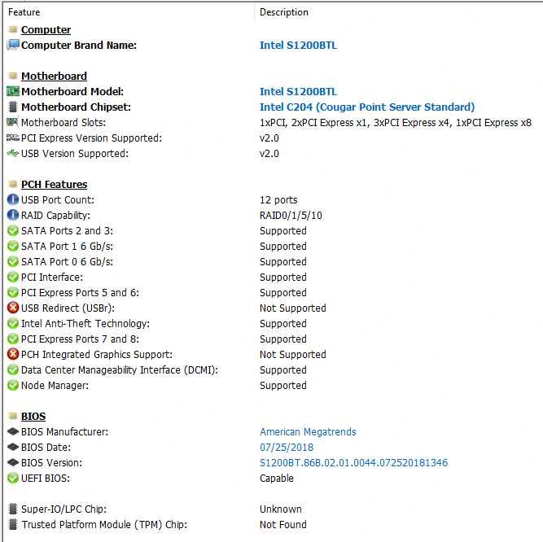The image size is (543, 542).
Task: Click the value Unknown
Action: tap(281, 509)
